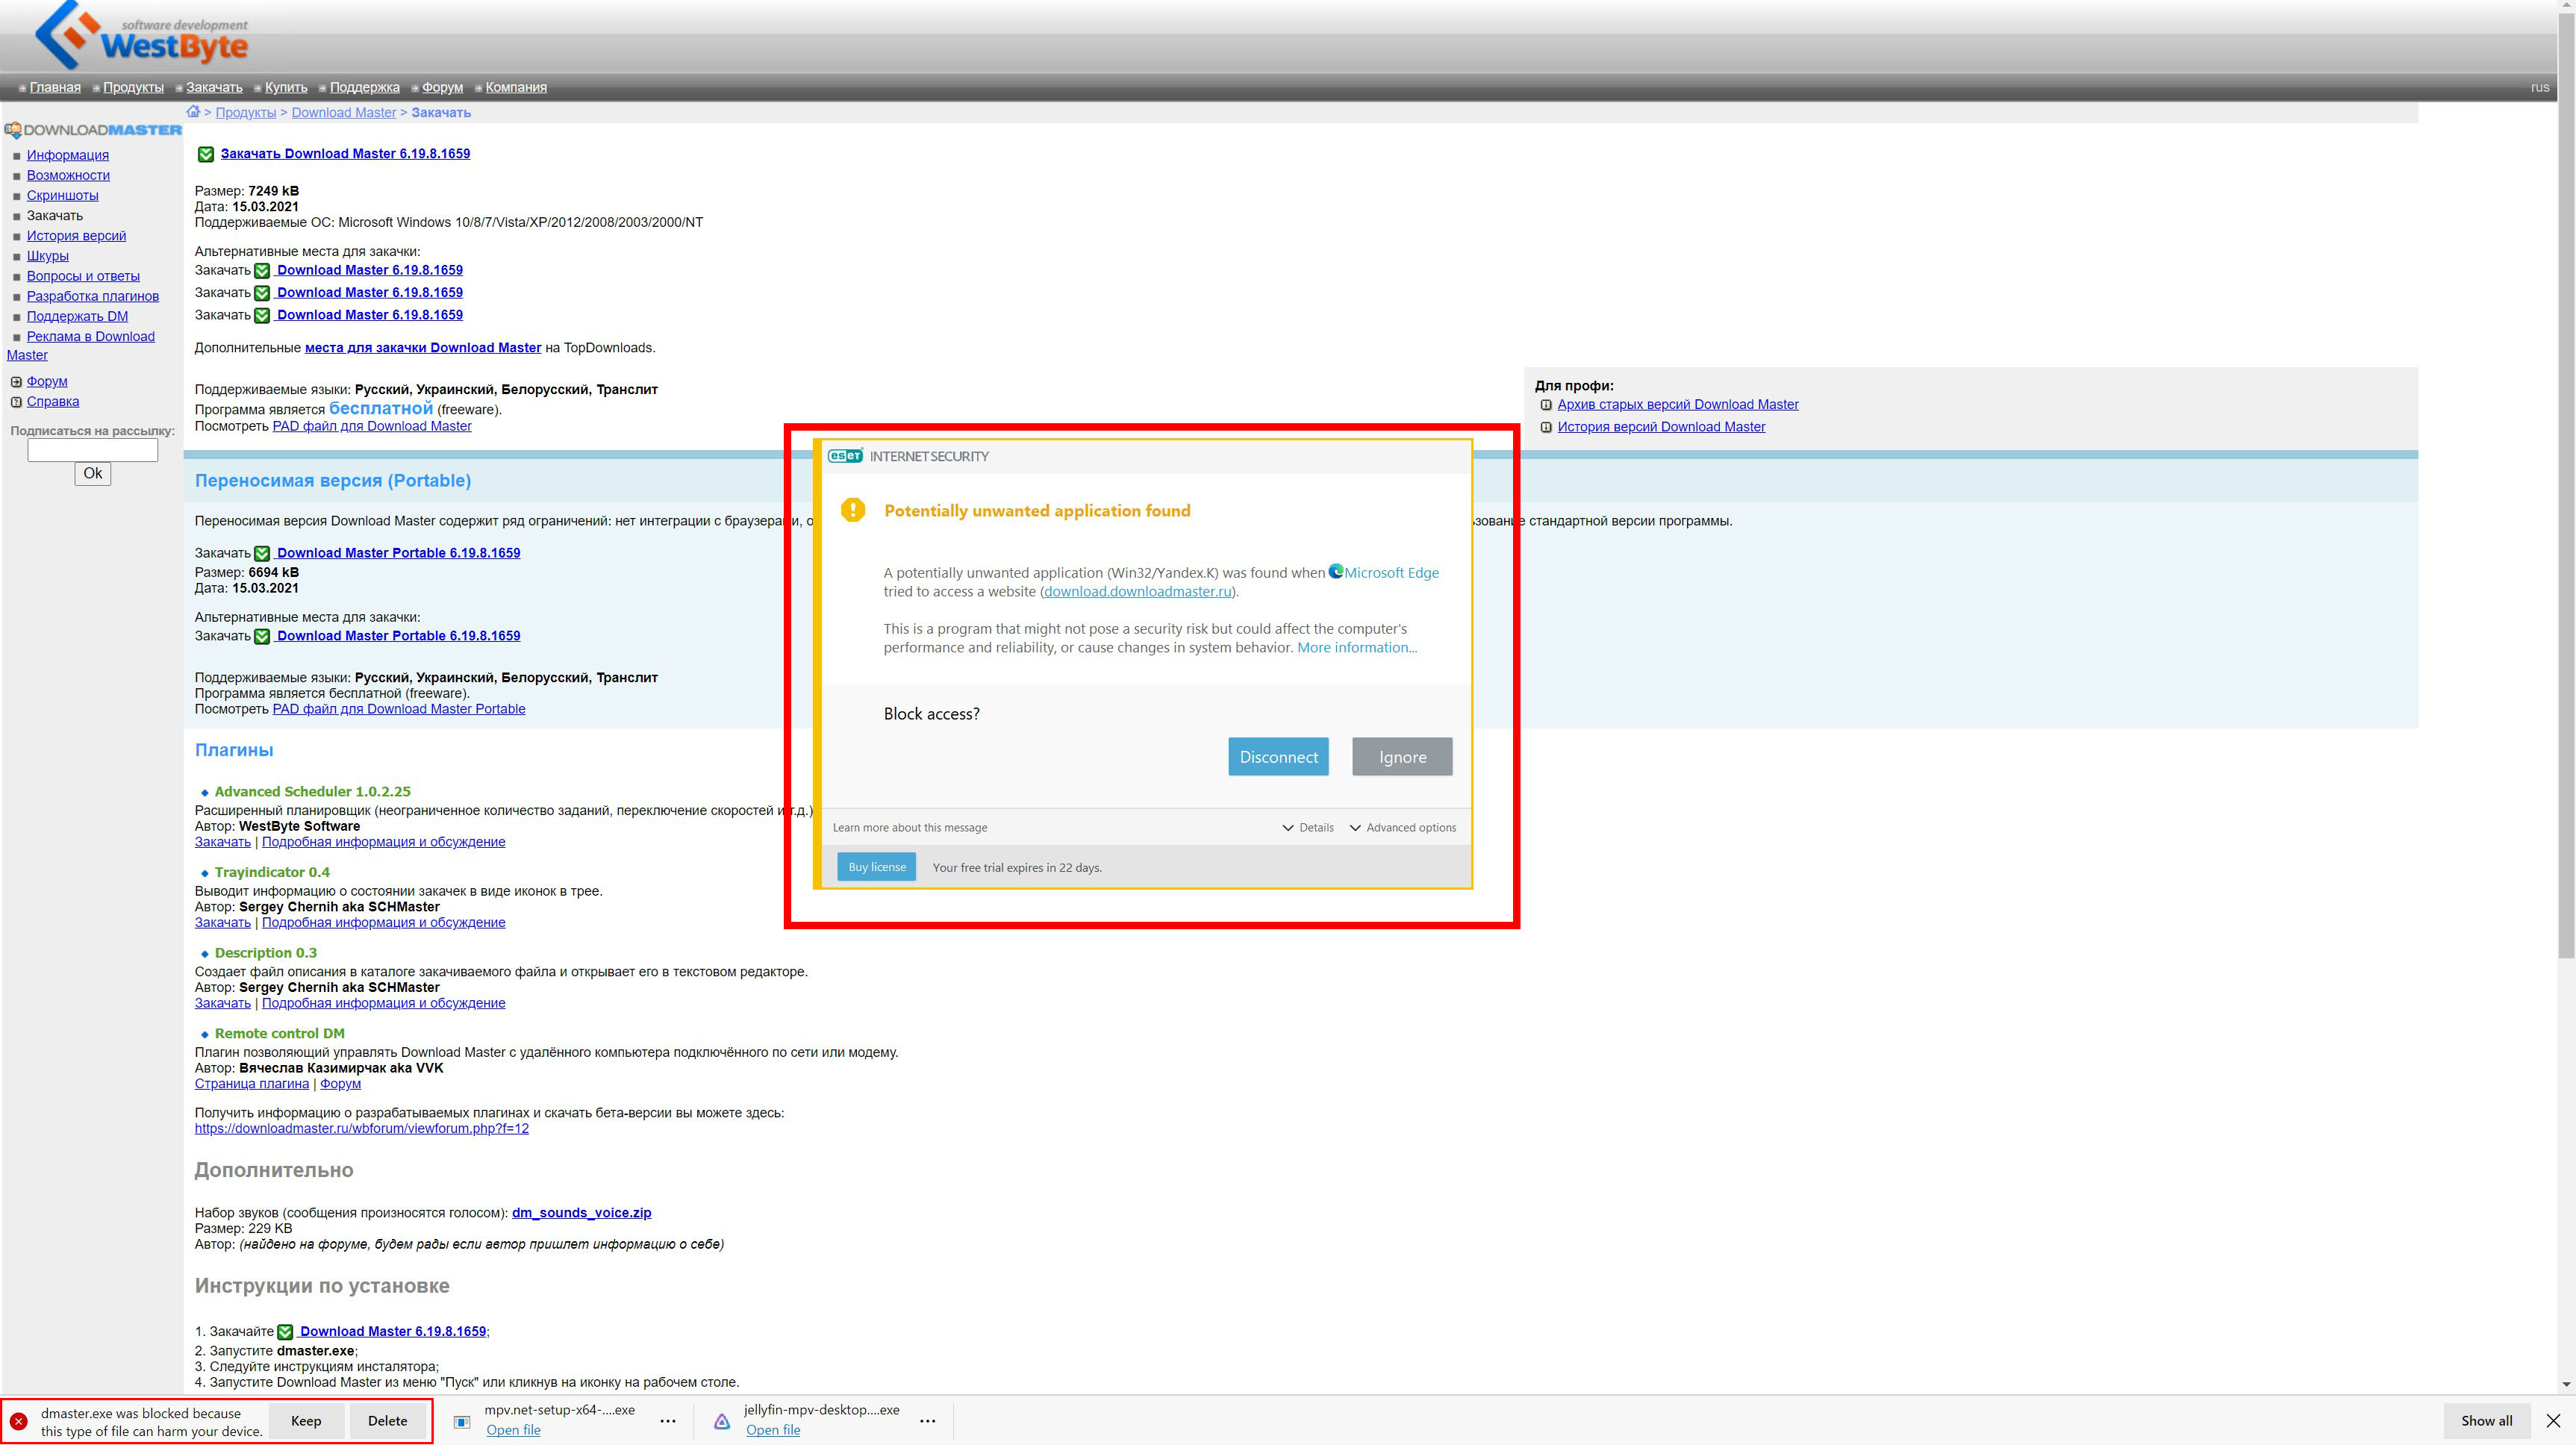This screenshot has height=1445, width=2576.
Task: Click green shield icon next to Portable download
Action: (262, 553)
